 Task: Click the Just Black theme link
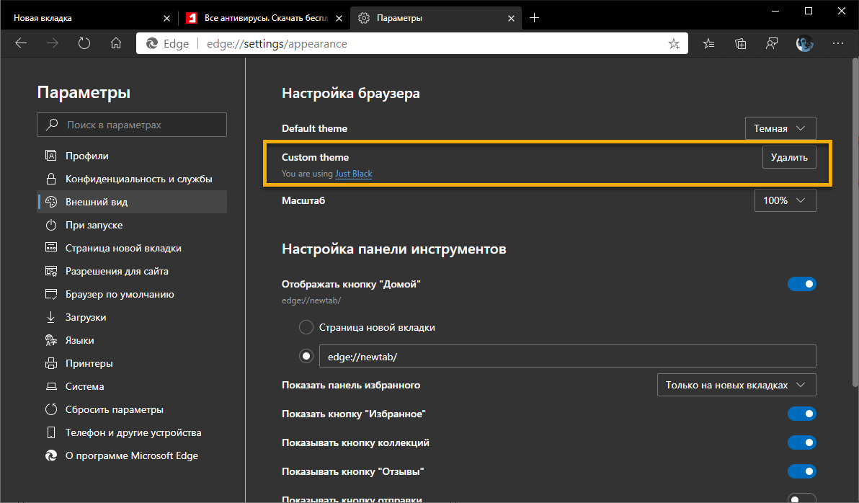coord(353,174)
